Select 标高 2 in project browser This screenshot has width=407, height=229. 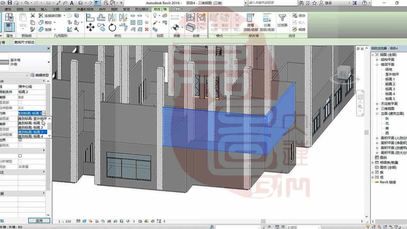390,84
